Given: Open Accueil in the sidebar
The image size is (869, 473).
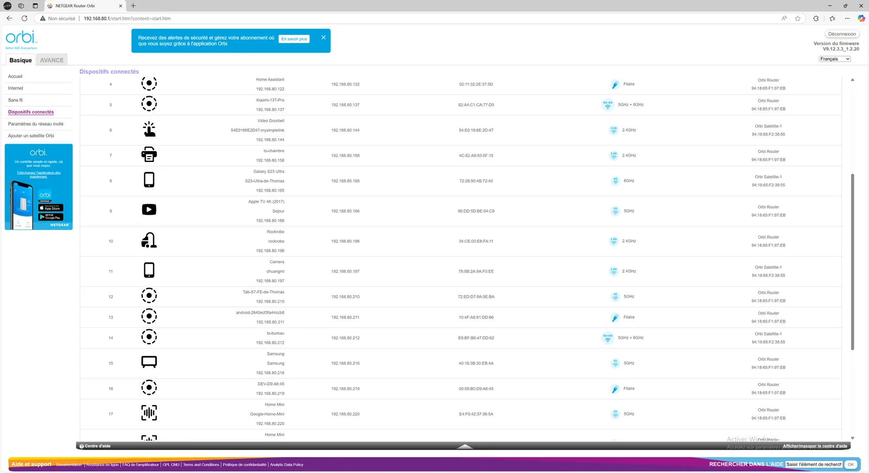Looking at the screenshot, I should pos(15,76).
